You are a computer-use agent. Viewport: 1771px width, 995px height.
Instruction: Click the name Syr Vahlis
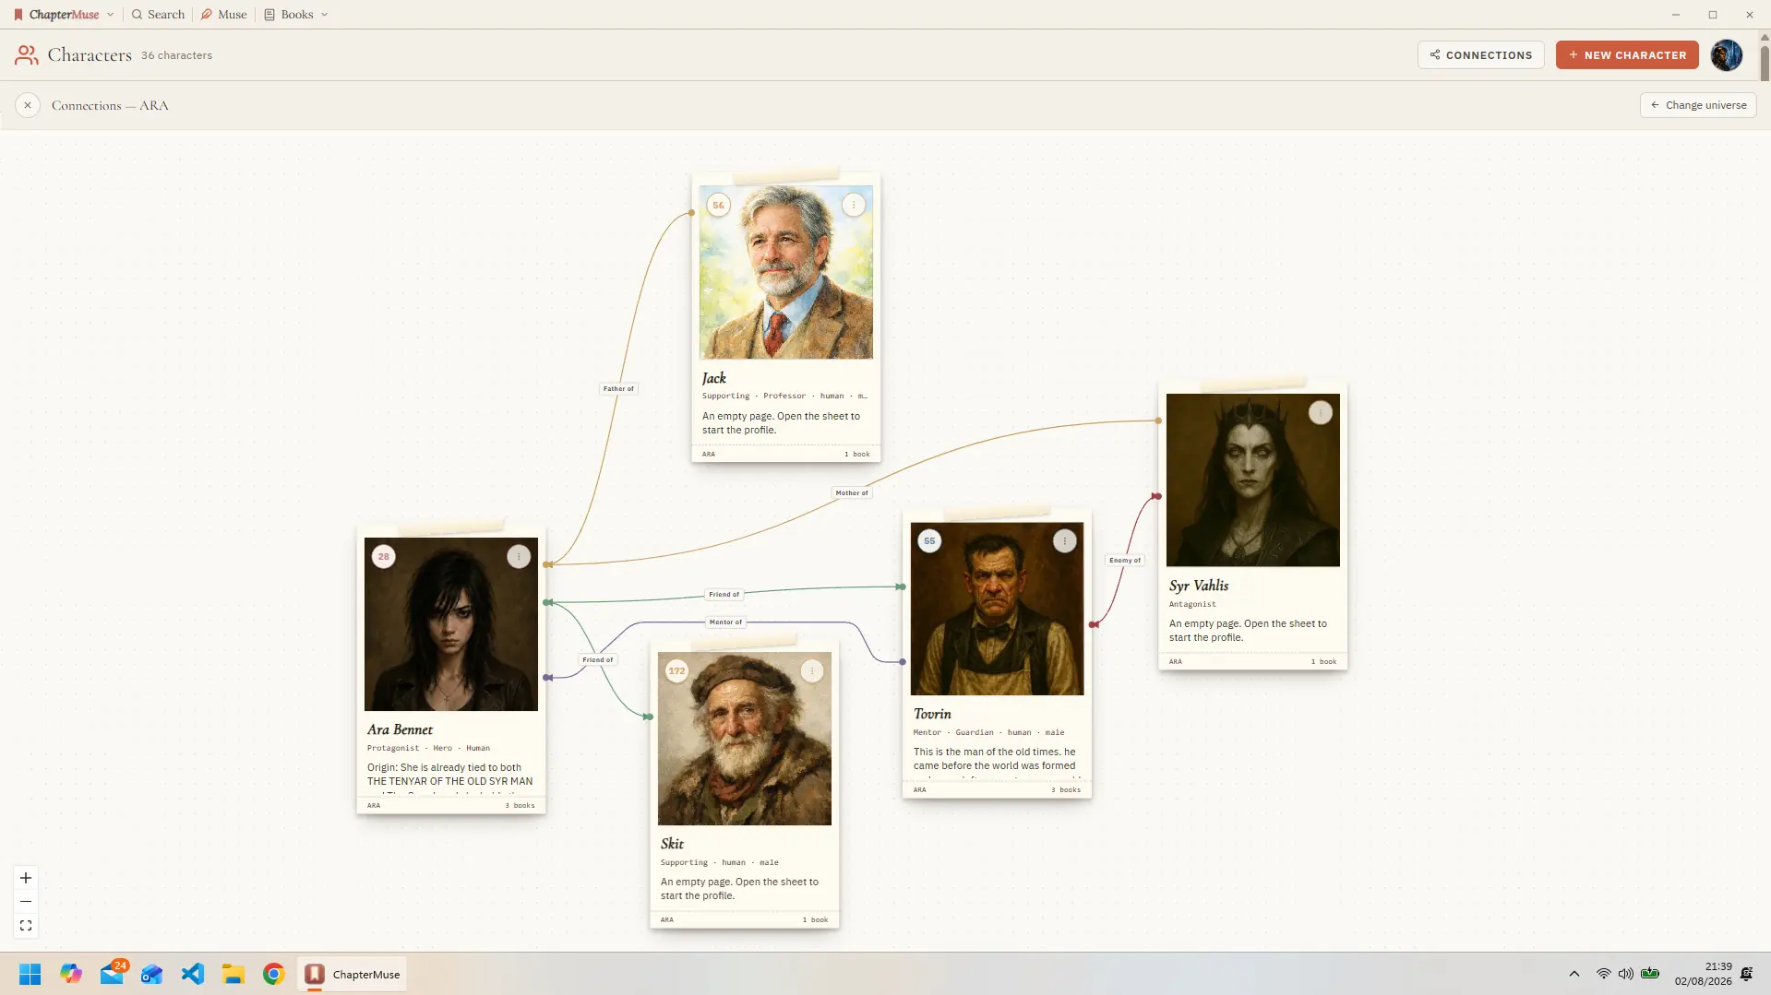(x=1199, y=586)
